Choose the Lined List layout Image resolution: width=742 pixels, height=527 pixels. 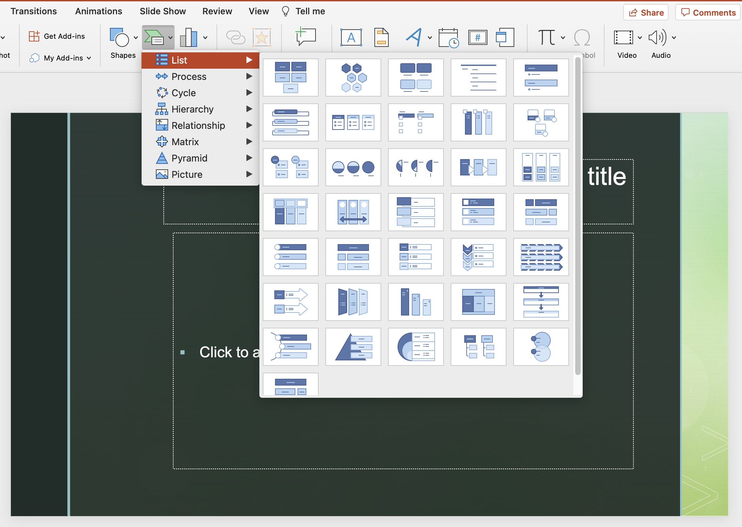click(x=479, y=78)
